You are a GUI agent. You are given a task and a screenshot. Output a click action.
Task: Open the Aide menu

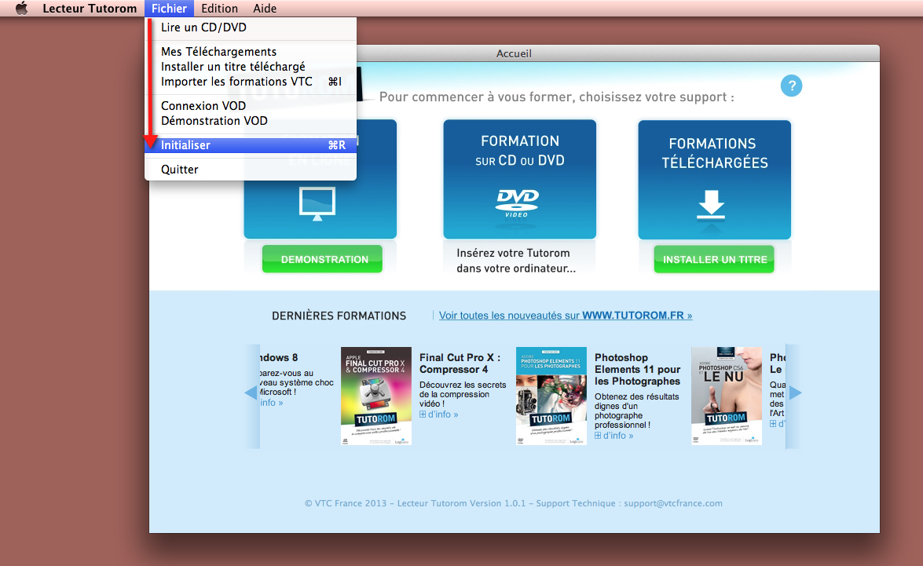pos(265,8)
